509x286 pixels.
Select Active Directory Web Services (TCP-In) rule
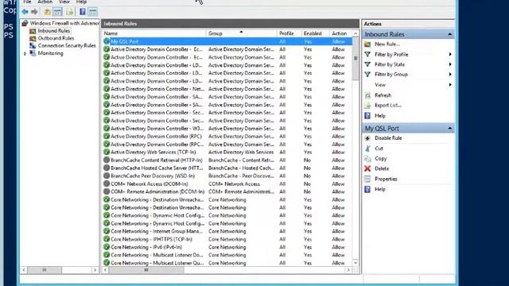227,152
